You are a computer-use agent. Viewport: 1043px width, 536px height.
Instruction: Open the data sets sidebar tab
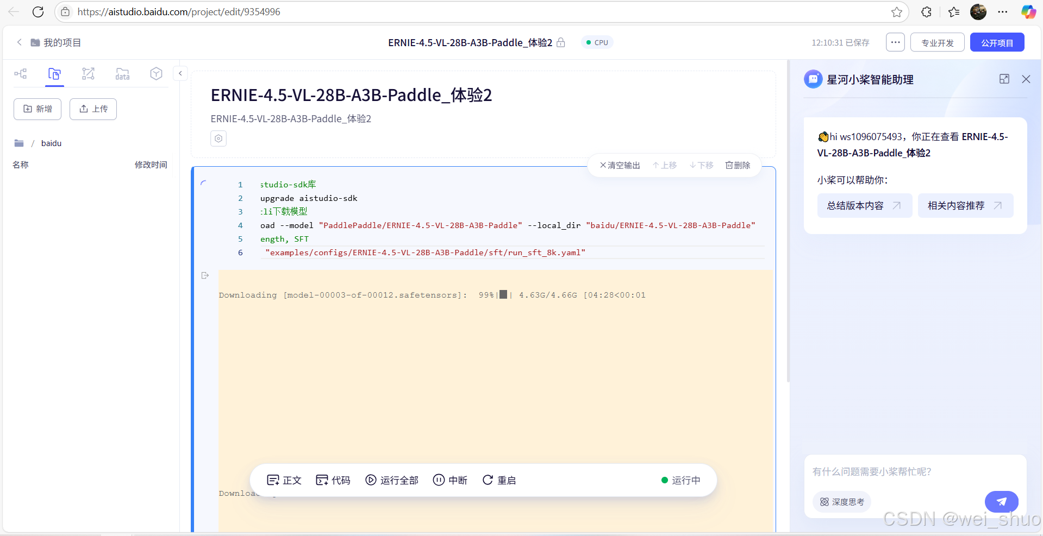122,74
